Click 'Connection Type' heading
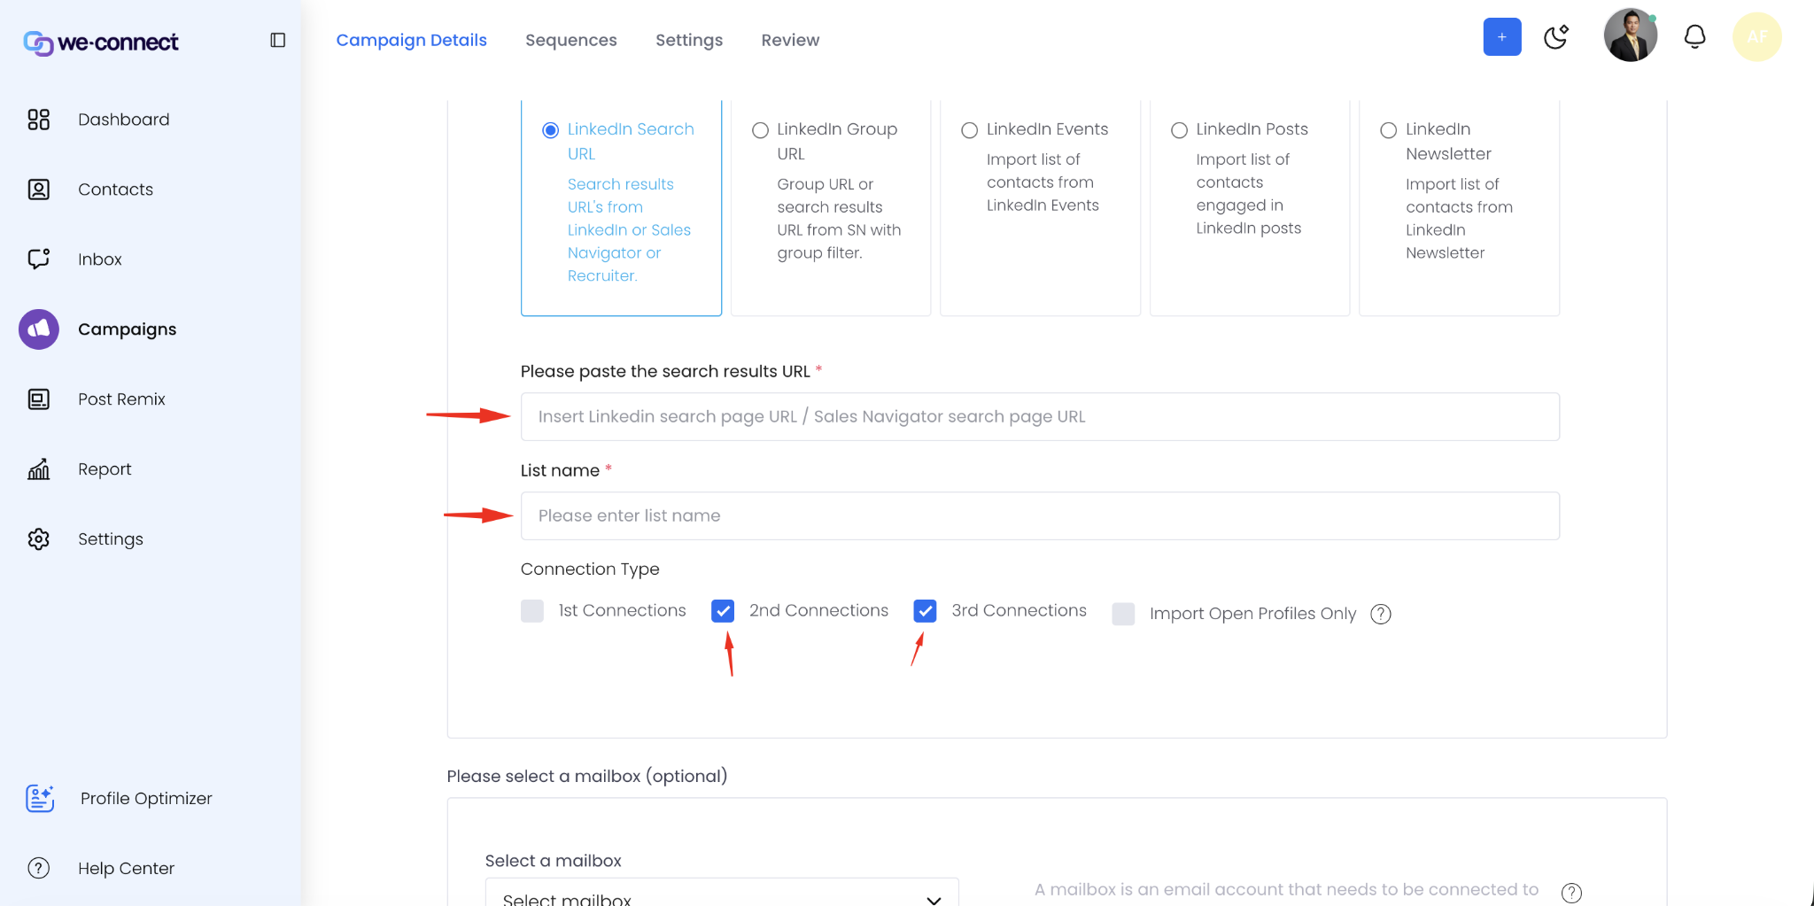This screenshot has height=906, width=1814. [590, 569]
